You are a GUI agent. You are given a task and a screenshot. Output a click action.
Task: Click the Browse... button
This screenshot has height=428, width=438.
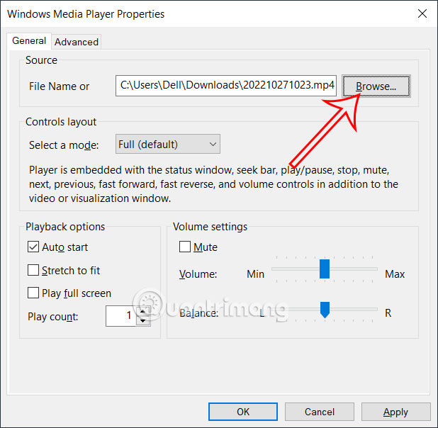point(376,86)
